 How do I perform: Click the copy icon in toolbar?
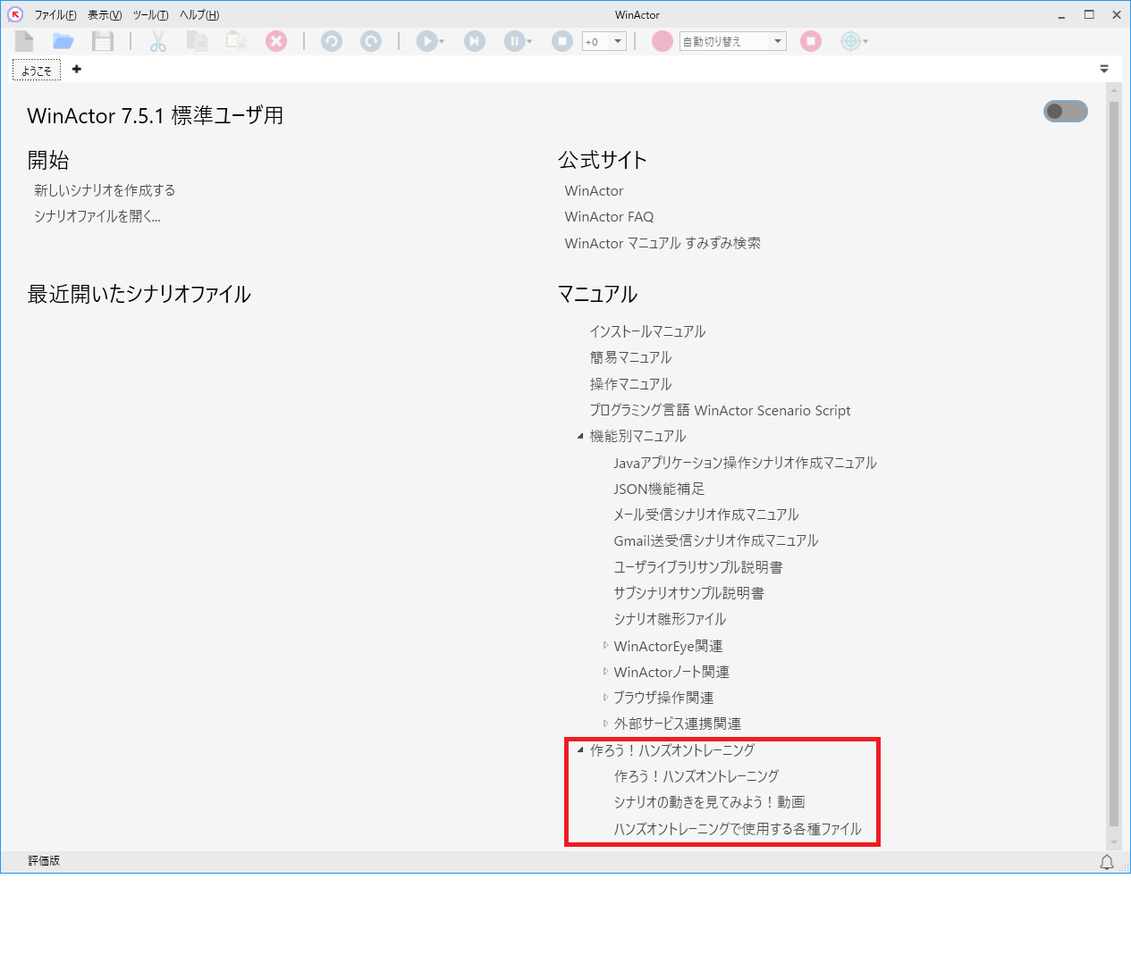197,41
